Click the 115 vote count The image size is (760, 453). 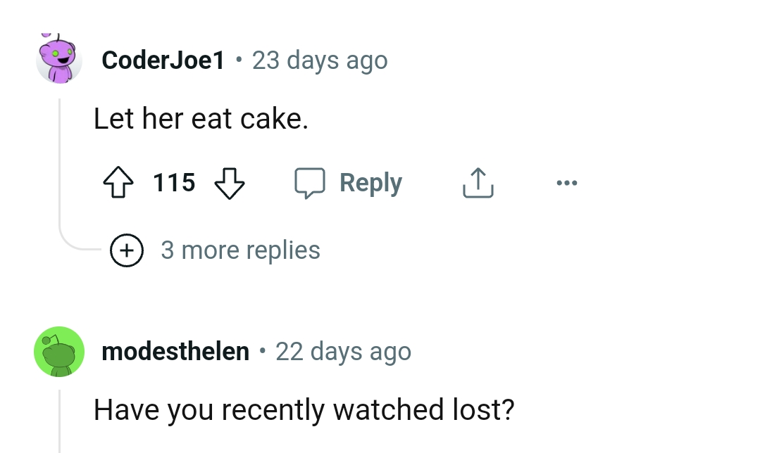coord(174,182)
